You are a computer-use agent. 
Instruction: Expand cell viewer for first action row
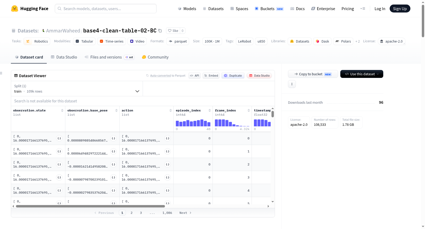click(x=168, y=138)
